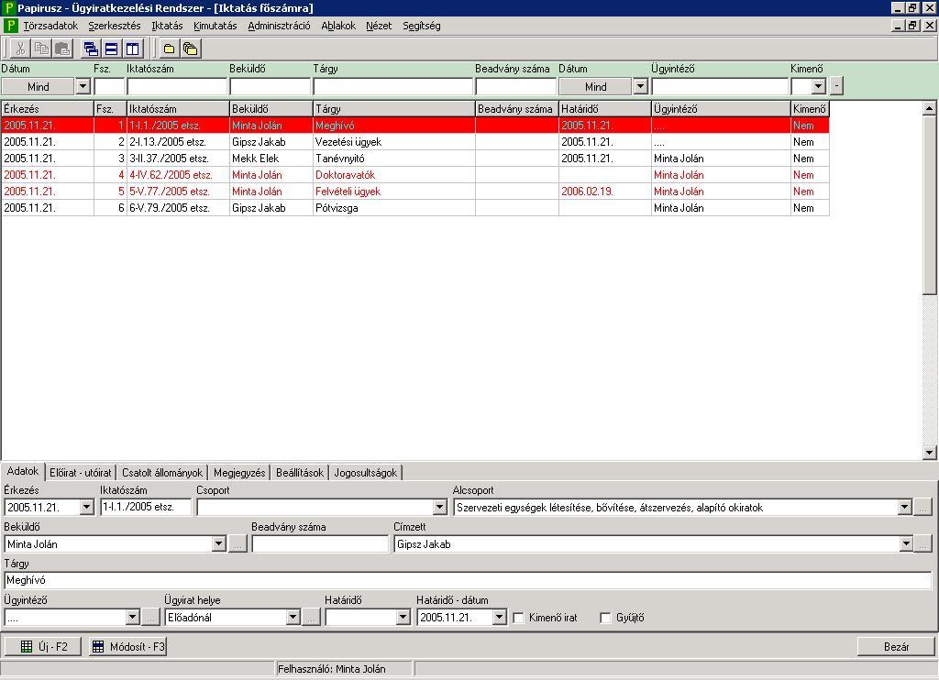
Task: Expand the Alcsoport combo box
Action: [x=905, y=508]
